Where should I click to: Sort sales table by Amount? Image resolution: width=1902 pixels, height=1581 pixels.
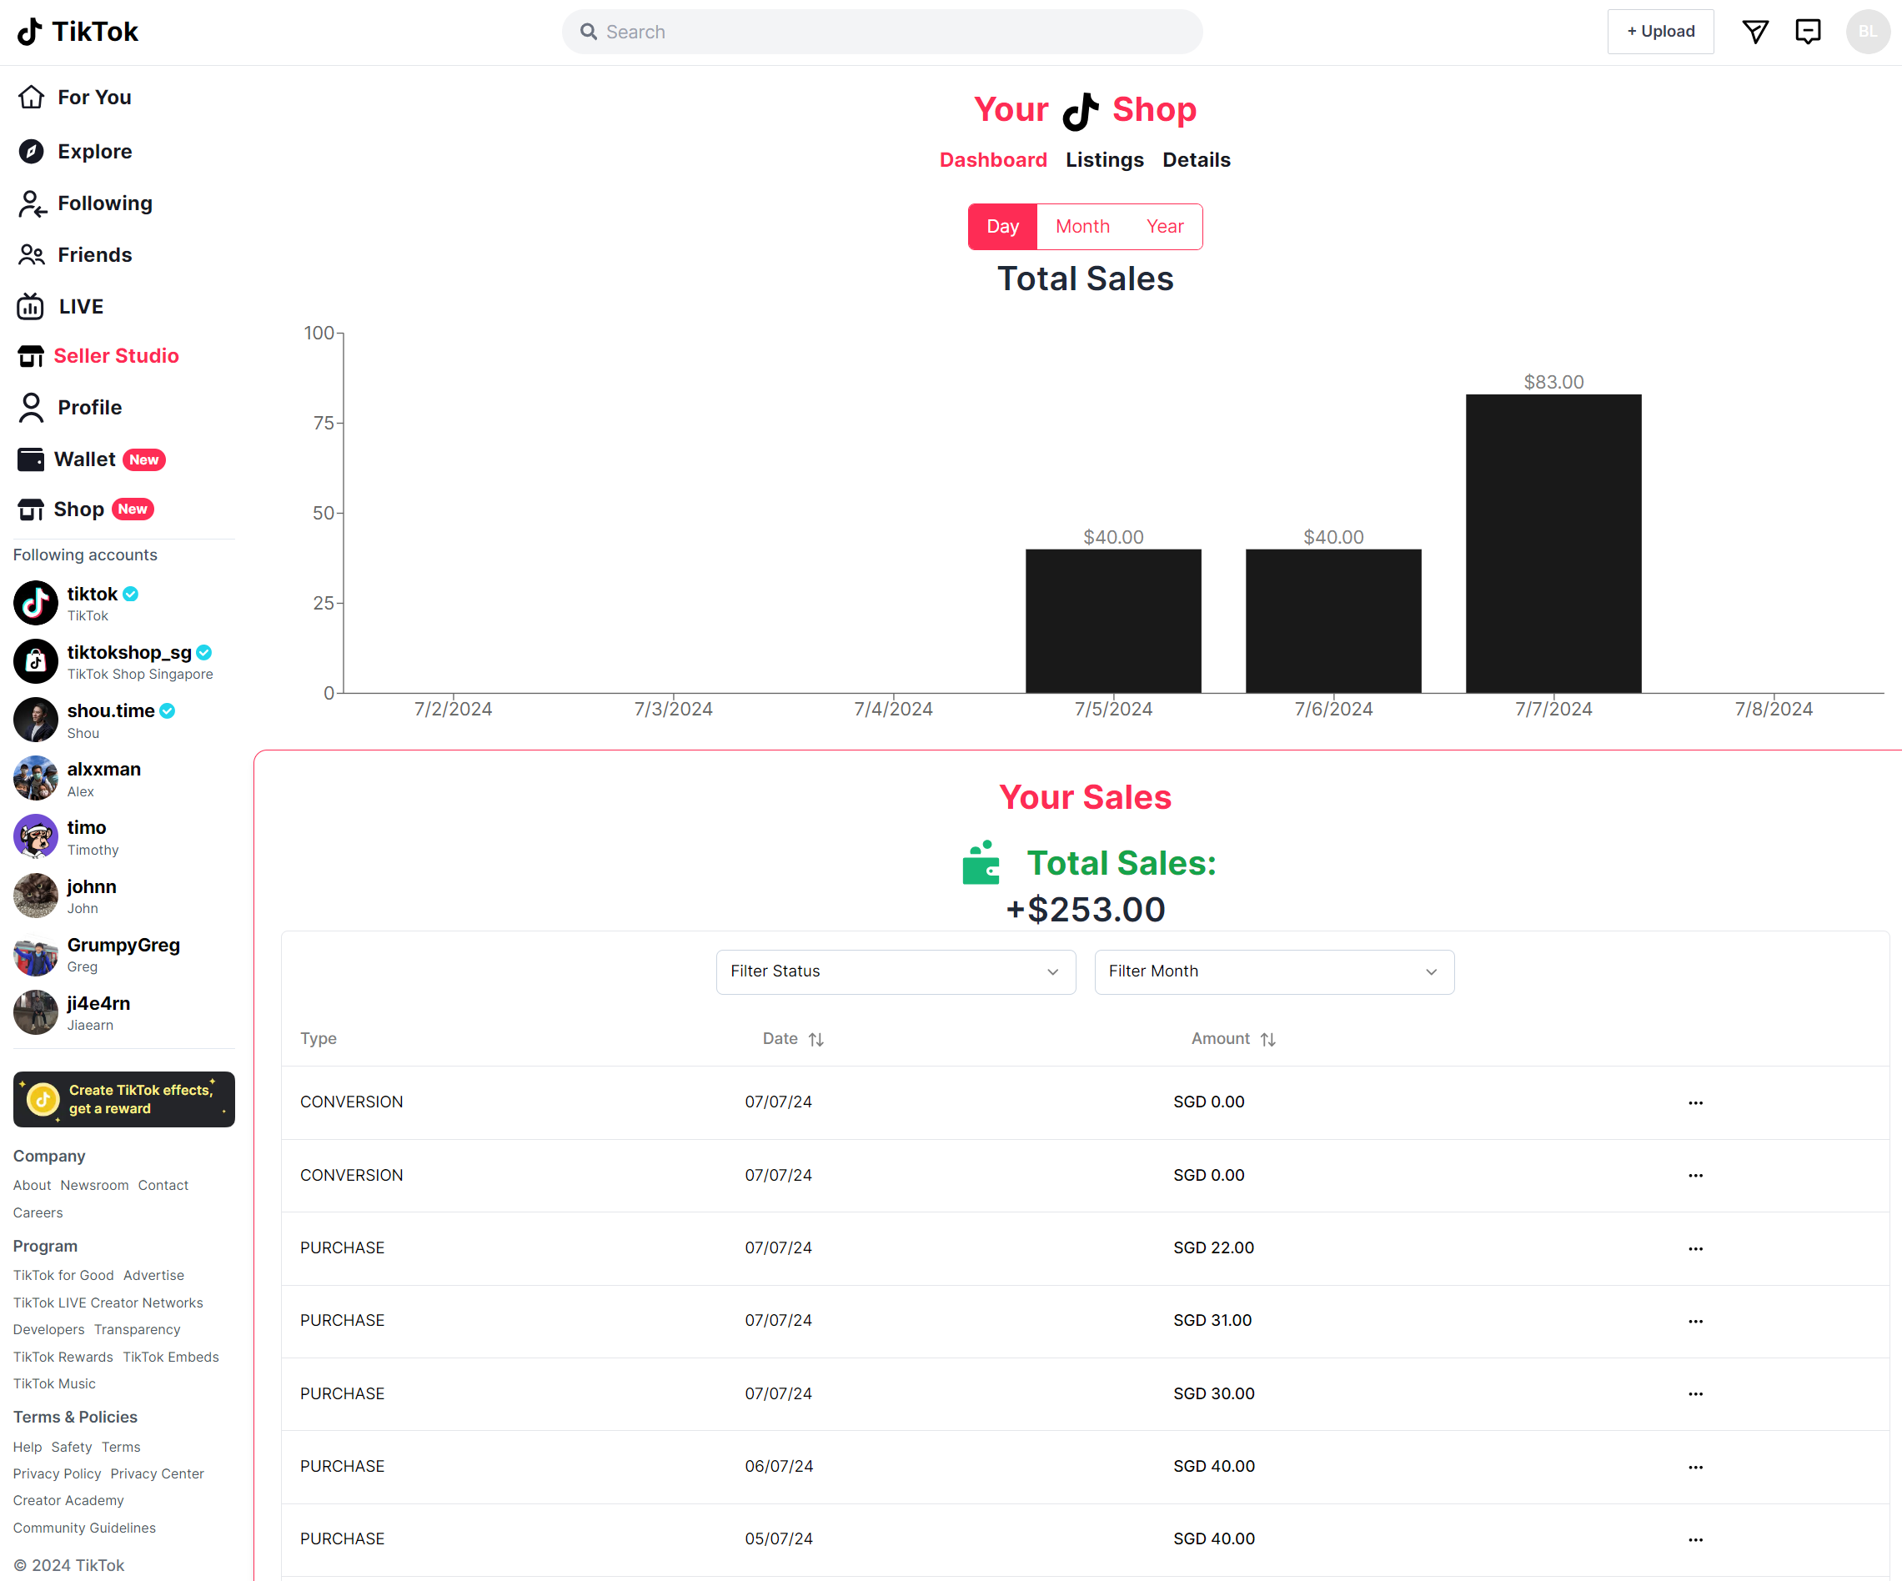(1268, 1039)
